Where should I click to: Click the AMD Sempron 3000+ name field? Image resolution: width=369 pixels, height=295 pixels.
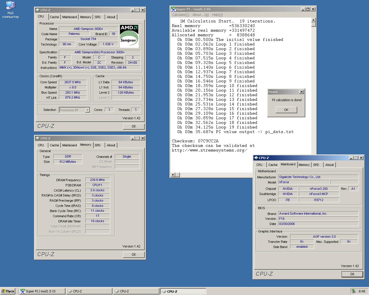click(88, 29)
